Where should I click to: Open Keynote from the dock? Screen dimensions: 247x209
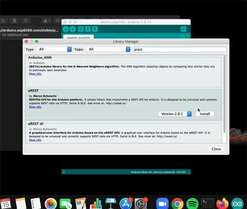(110, 203)
